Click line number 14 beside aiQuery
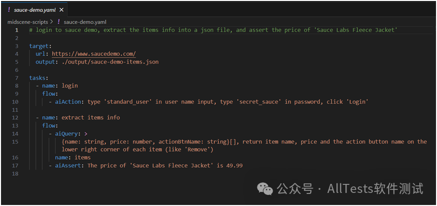 (x=15, y=134)
